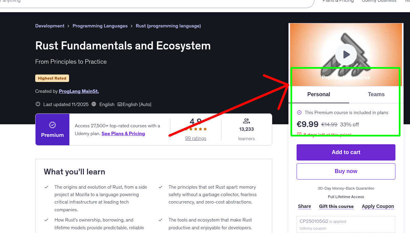
Task: Click the globe icon beside English
Action: click(93, 104)
